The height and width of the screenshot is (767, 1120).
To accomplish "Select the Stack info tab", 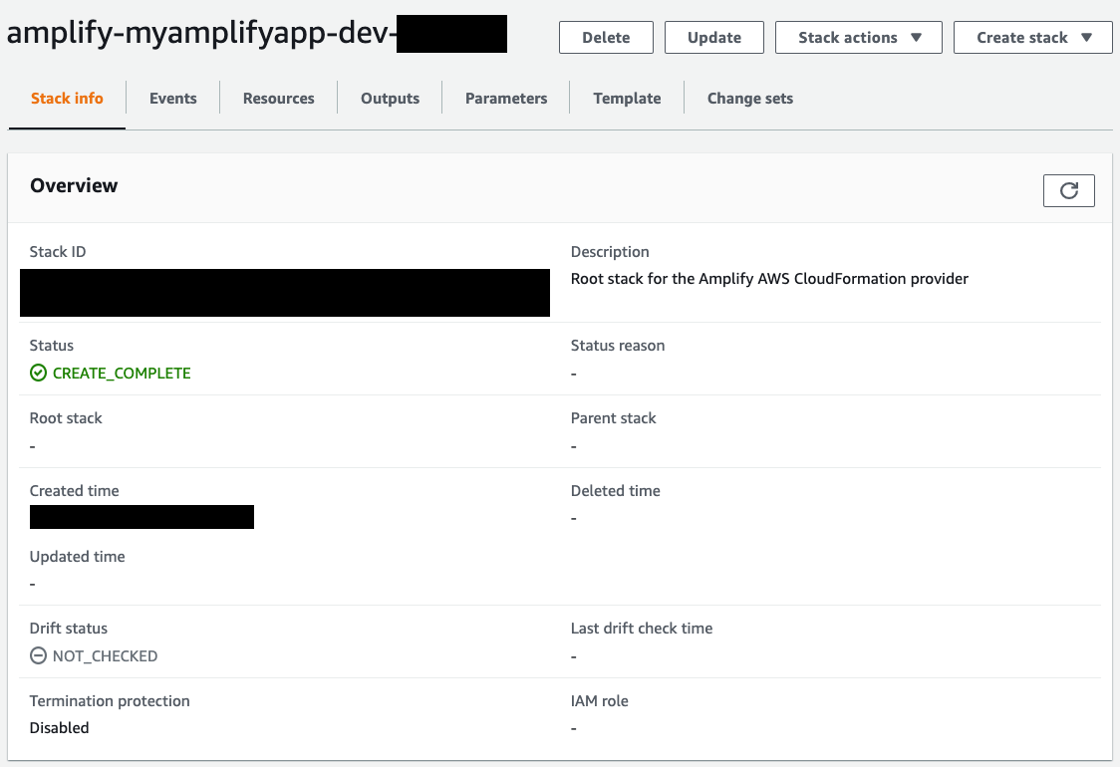I will (x=67, y=99).
